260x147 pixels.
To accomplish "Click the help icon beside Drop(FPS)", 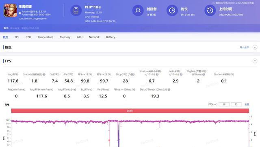I will 133,74.
